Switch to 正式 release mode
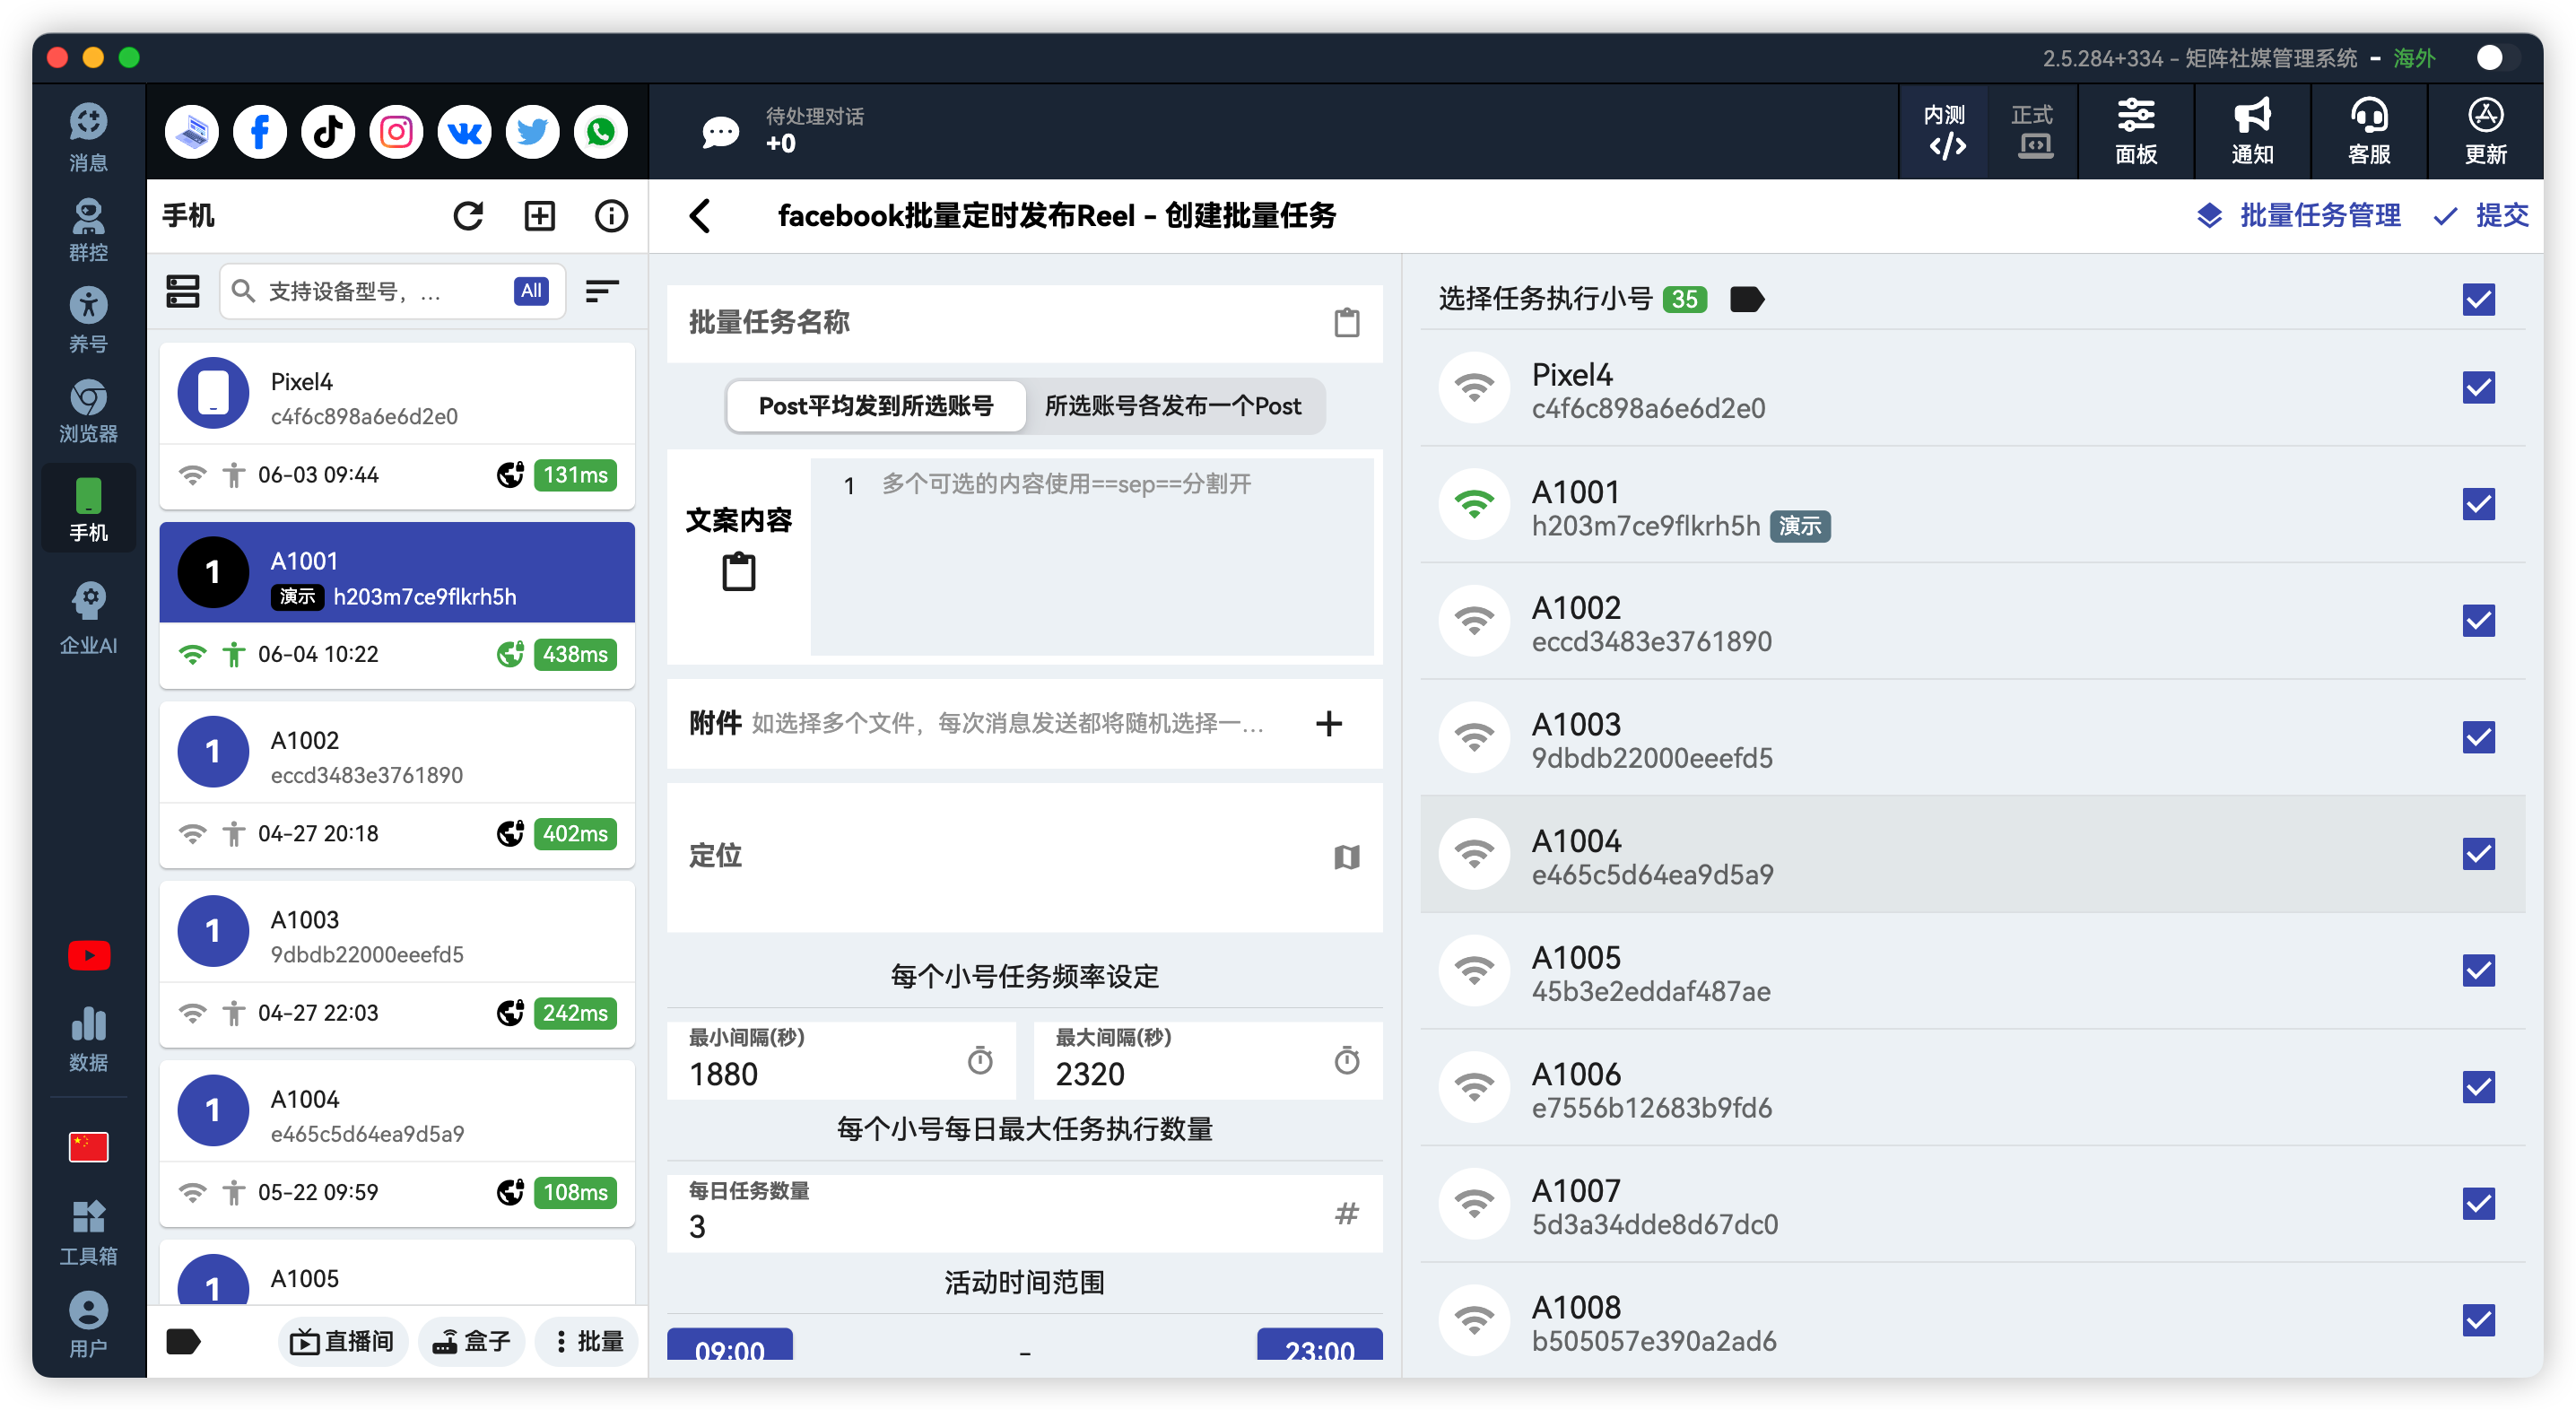The height and width of the screenshot is (1410, 2576). pyautogui.click(x=2032, y=131)
